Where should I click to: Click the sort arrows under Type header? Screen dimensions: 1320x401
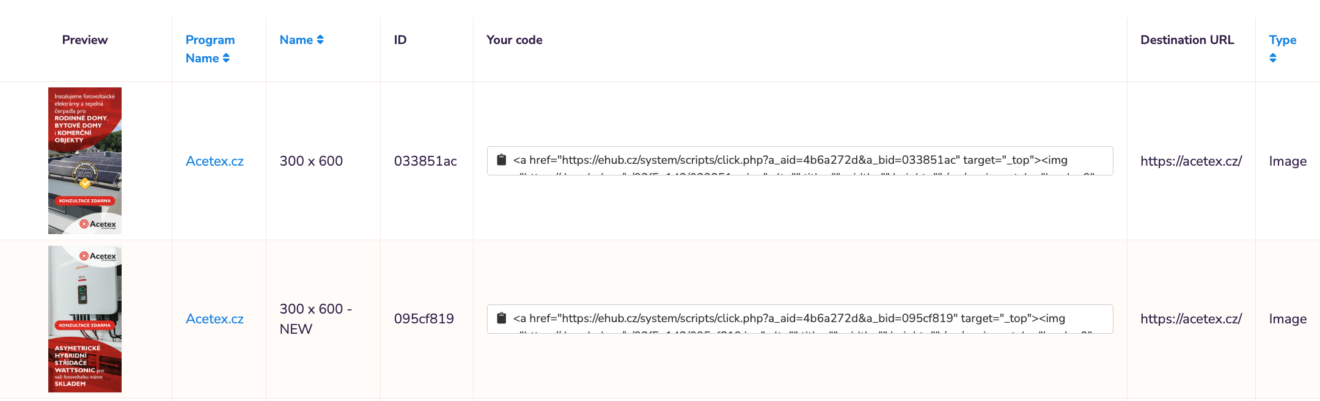[x=1273, y=58]
